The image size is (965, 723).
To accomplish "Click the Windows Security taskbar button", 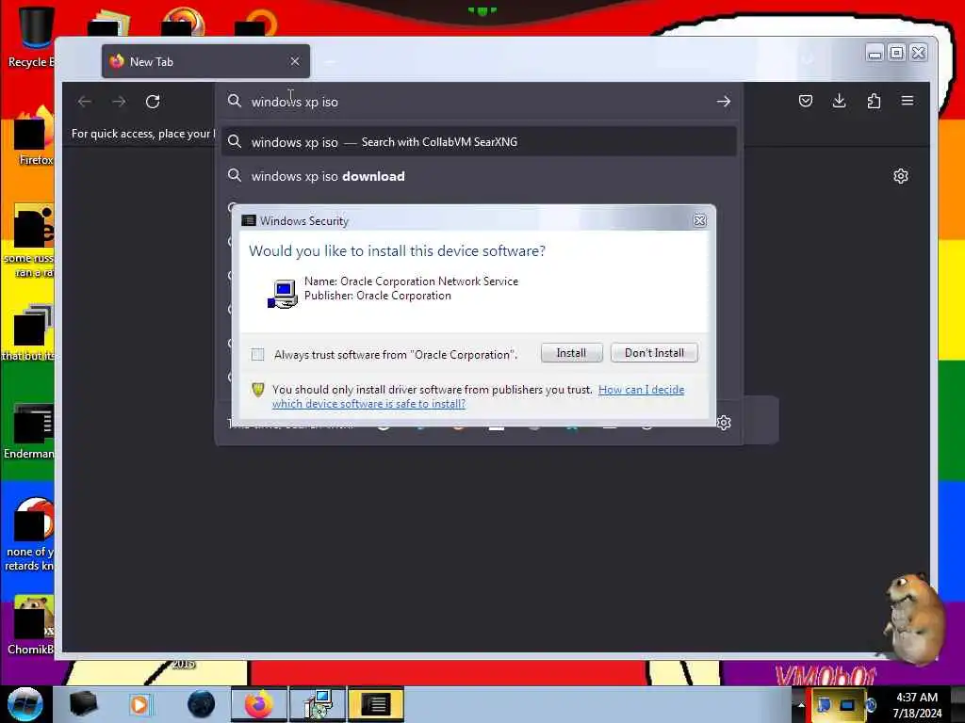I will click(375, 704).
